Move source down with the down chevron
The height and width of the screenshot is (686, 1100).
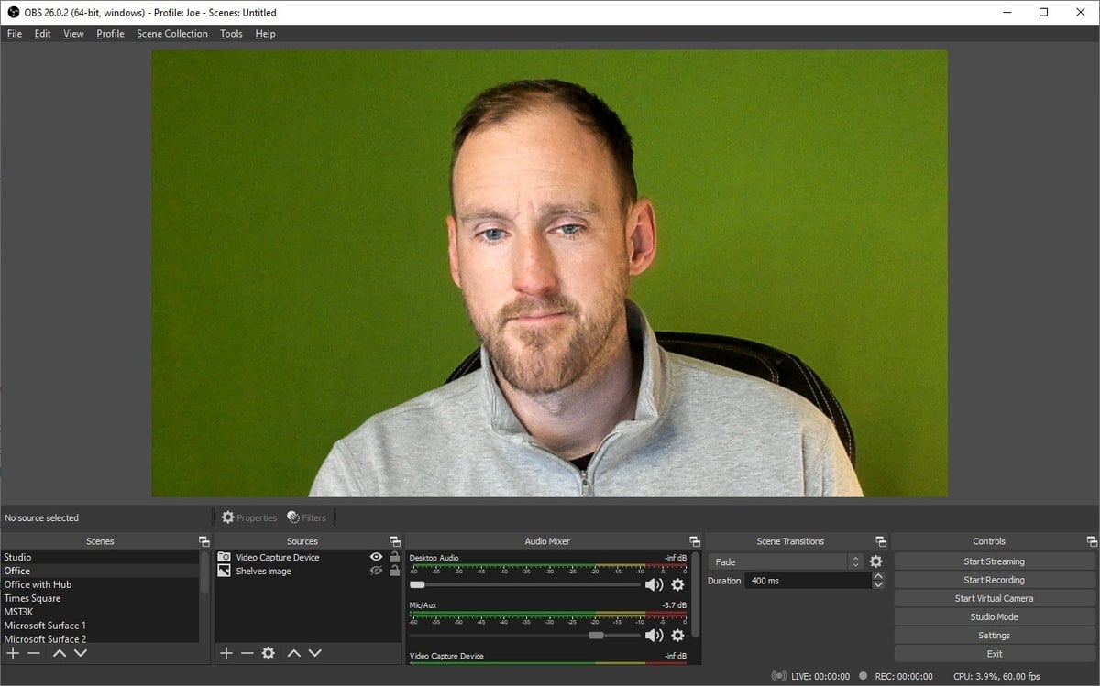pyautogui.click(x=315, y=653)
